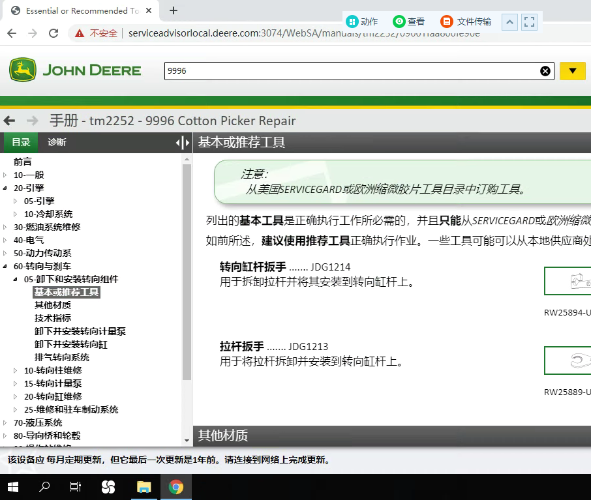Open Task View on the taskbar

[x=76, y=487]
